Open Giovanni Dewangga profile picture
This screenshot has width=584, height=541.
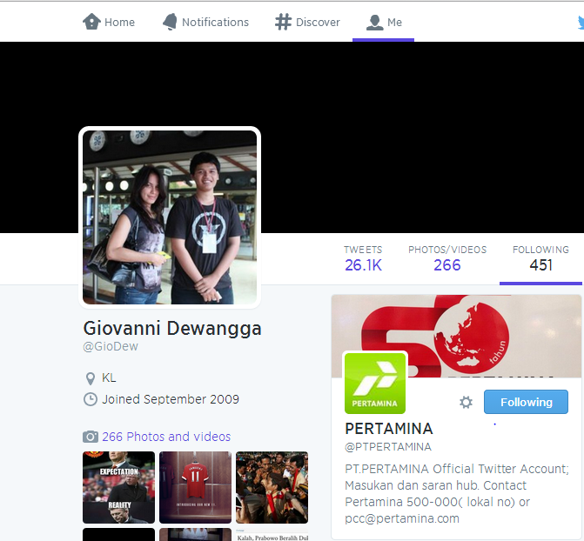coord(170,217)
